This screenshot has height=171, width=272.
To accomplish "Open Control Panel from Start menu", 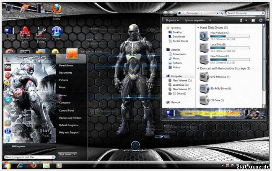I will 67,110.
